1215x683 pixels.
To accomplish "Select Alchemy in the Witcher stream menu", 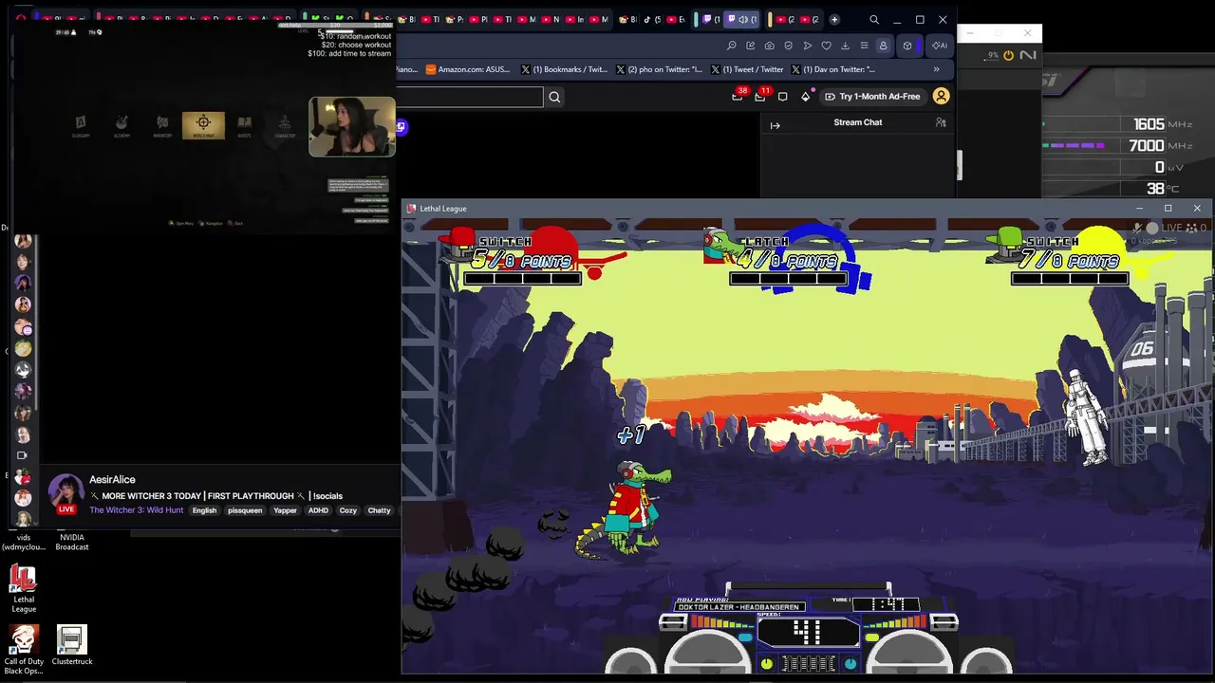I will coord(121,126).
